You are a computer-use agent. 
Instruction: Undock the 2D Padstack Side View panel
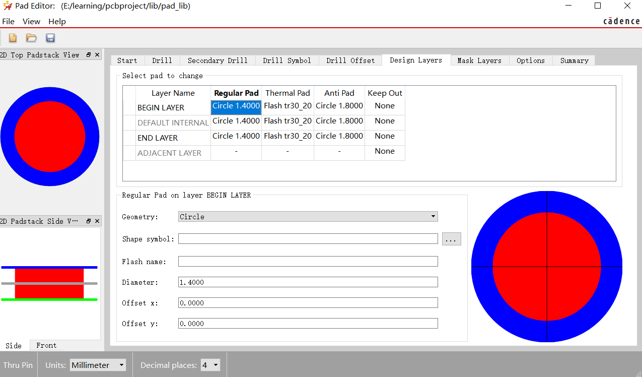coord(89,221)
